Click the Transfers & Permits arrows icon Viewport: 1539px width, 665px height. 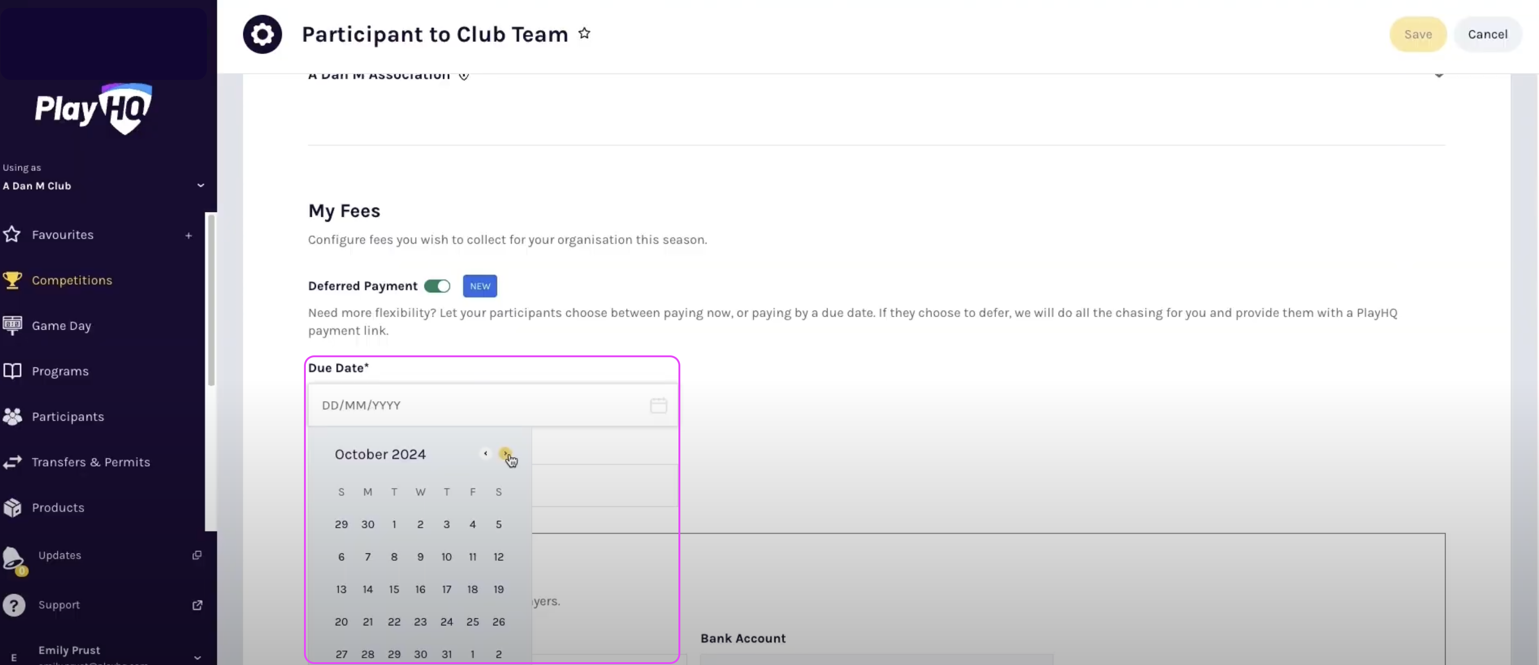pyautogui.click(x=12, y=462)
